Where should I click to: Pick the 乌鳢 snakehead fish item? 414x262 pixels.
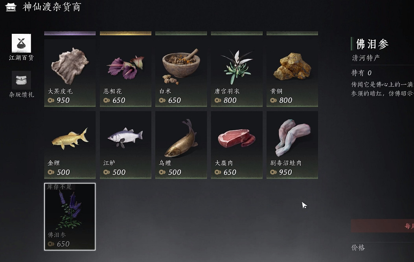click(x=181, y=145)
